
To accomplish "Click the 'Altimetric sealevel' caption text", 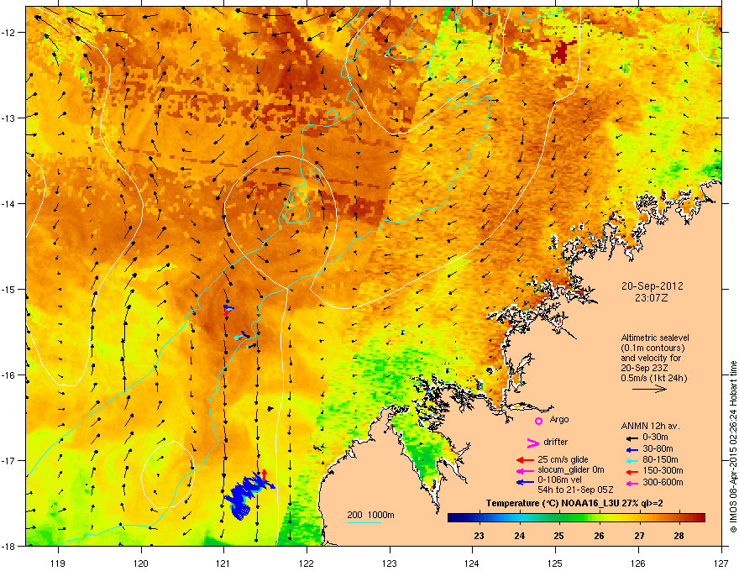I will [x=655, y=338].
